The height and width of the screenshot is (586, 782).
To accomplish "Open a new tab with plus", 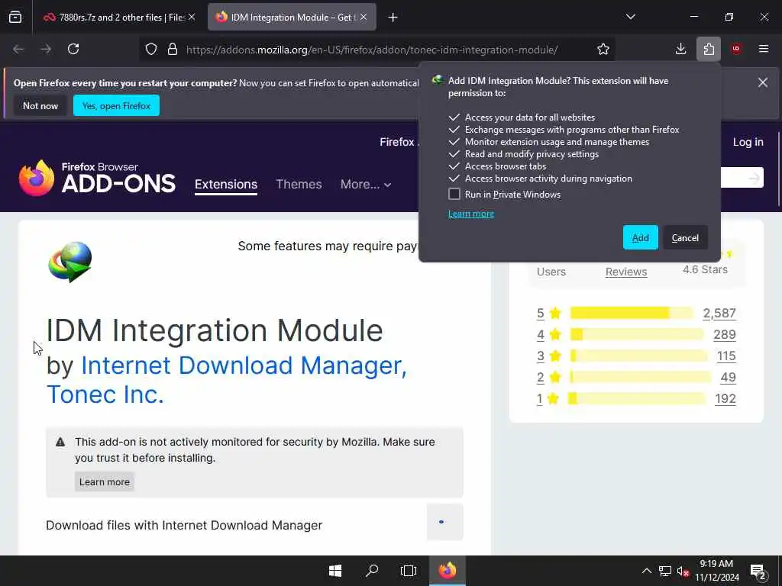I will [x=393, y=18].
